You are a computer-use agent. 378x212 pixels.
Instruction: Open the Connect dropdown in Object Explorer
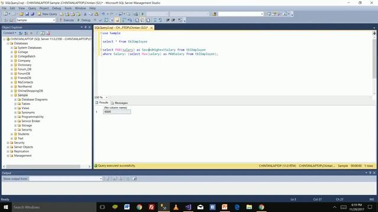tap(9, 33)
